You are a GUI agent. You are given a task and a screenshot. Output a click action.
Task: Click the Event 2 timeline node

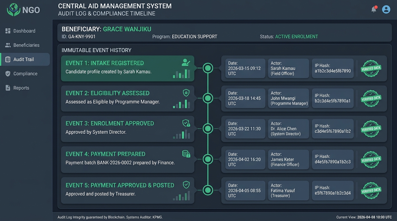(208, 98)
